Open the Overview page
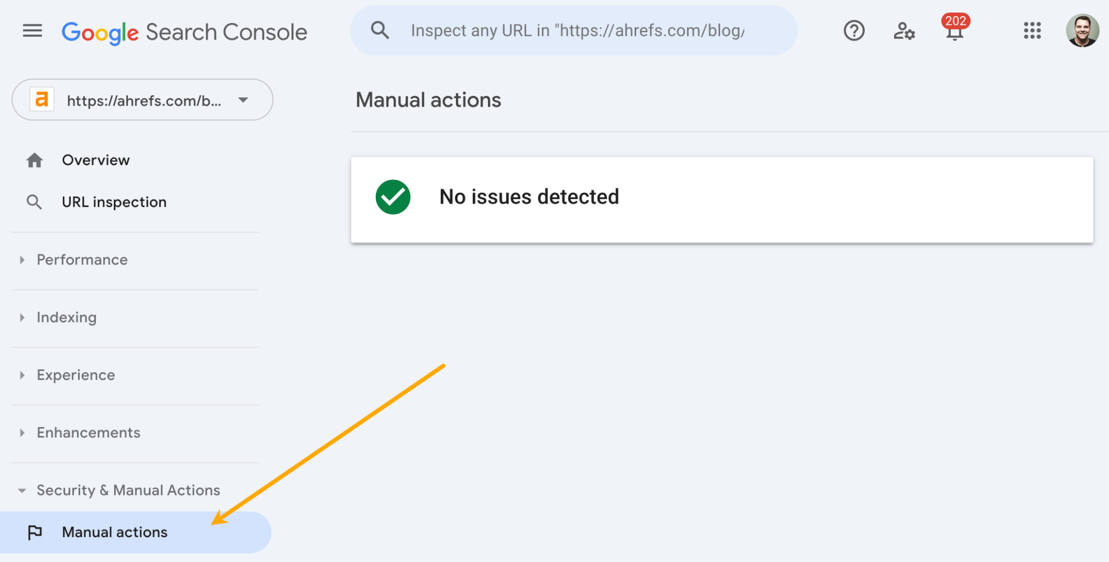 (x=96, y=160)
